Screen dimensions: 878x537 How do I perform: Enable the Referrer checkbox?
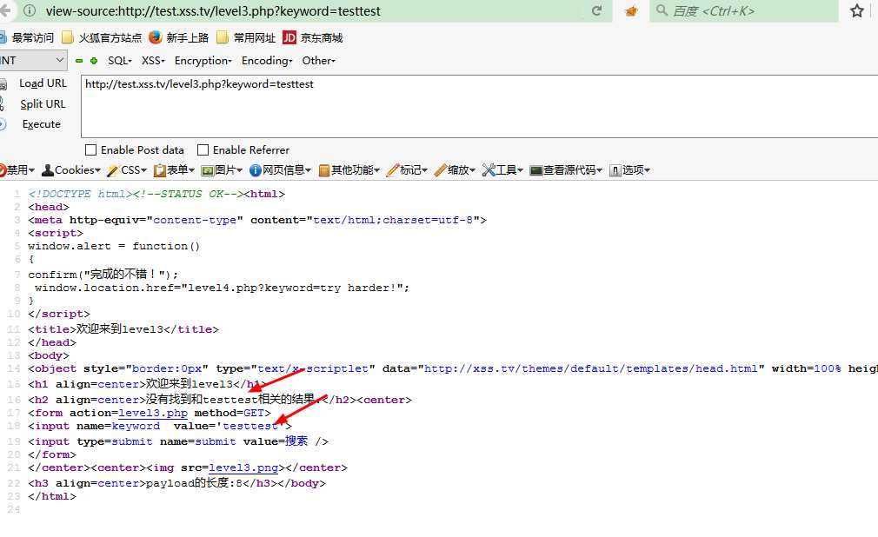[x=203, y=149]
